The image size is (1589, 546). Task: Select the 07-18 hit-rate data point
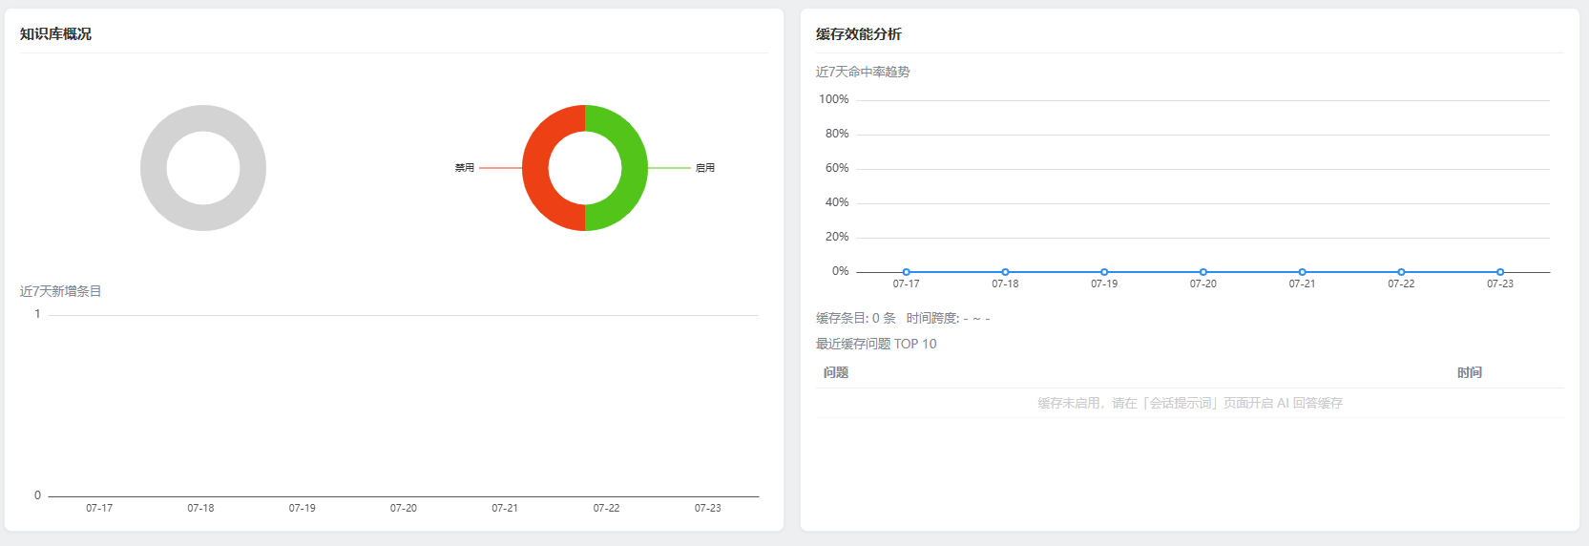pyautogui.click(x=1005, y=272)
